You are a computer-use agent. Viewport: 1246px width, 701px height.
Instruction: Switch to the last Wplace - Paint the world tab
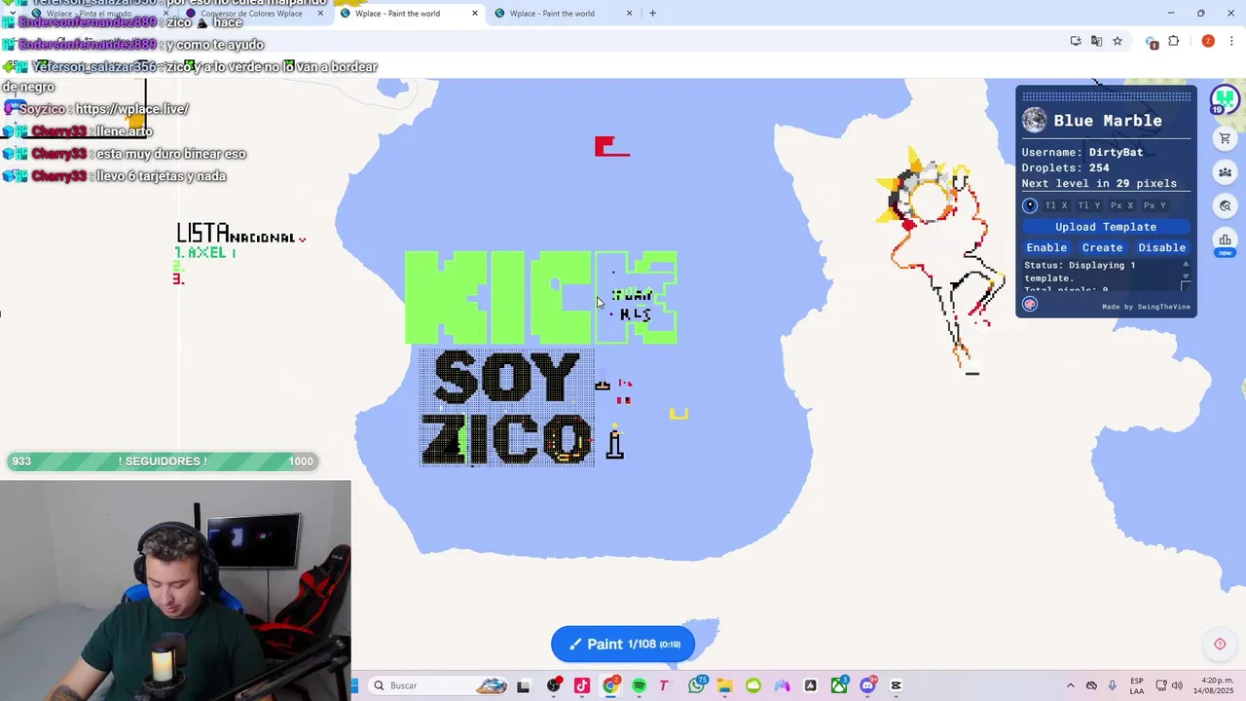click(x=564, y=14)
